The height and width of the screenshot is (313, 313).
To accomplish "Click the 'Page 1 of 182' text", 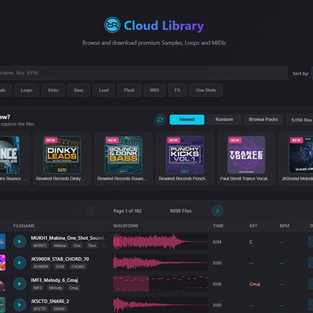I will pyautogui.click(x=127, y=211).
